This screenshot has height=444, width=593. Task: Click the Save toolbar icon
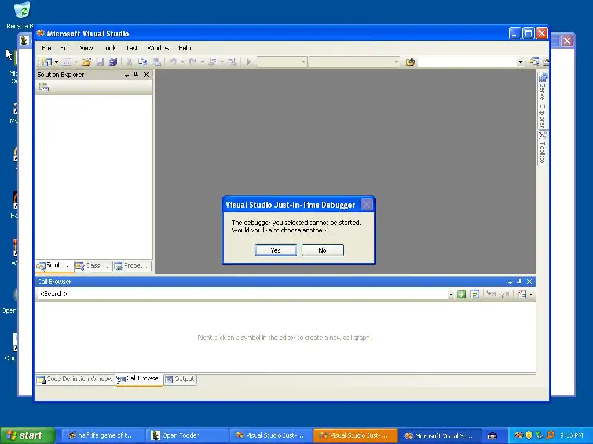pyautogui.click(x=100, y=62)
